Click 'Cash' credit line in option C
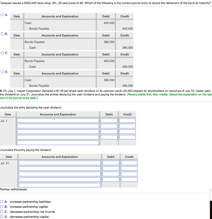The height and width of the screenshot is (219, 212). coord(32,67)
